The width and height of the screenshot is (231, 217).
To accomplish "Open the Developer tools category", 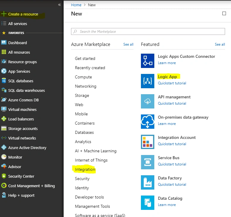I will (89, 197).
